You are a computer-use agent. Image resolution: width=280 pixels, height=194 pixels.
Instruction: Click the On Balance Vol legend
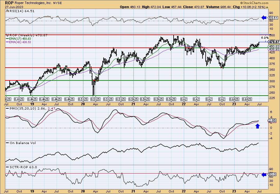[x=21, y=143]
